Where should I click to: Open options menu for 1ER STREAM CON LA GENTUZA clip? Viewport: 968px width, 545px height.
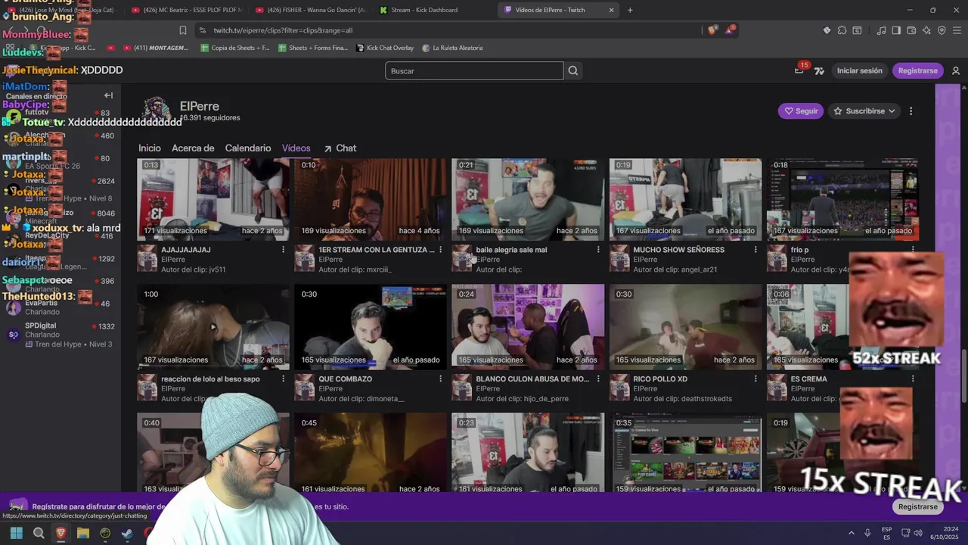[441, 250]
